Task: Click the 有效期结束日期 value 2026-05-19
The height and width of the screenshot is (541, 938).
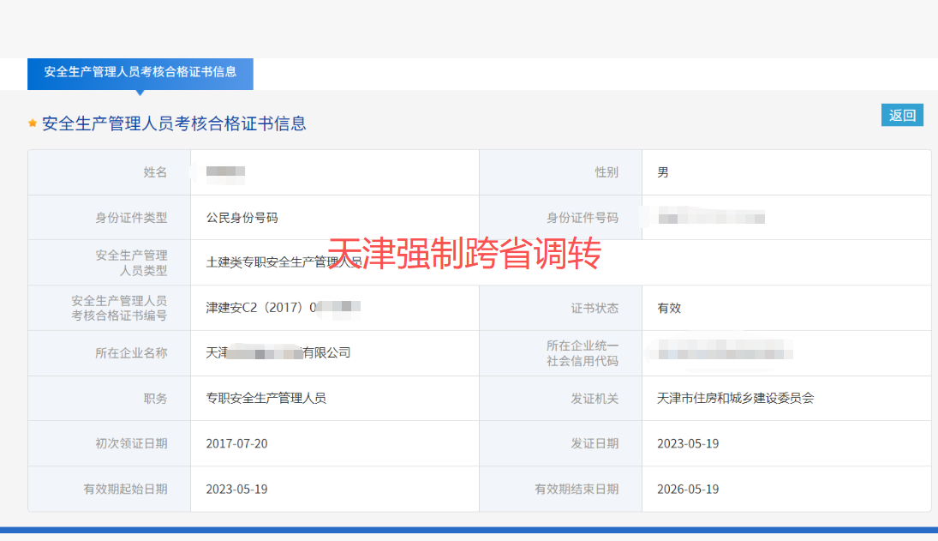Action: tap(687, 489)
